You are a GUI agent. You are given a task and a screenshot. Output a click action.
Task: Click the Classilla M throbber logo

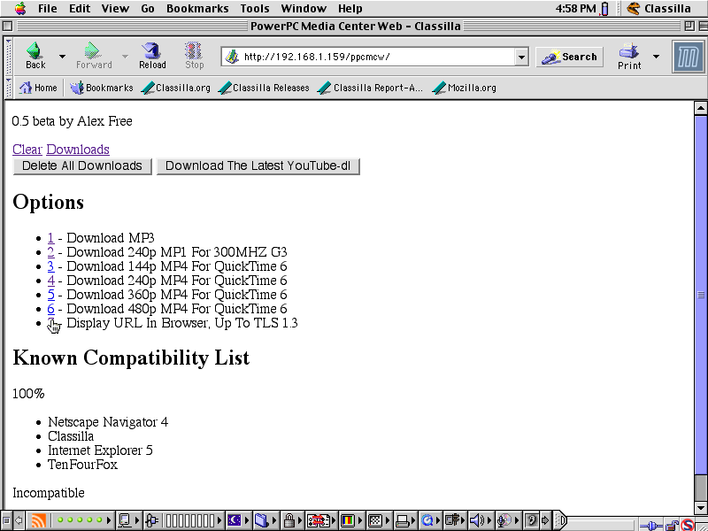pos(688,57)
